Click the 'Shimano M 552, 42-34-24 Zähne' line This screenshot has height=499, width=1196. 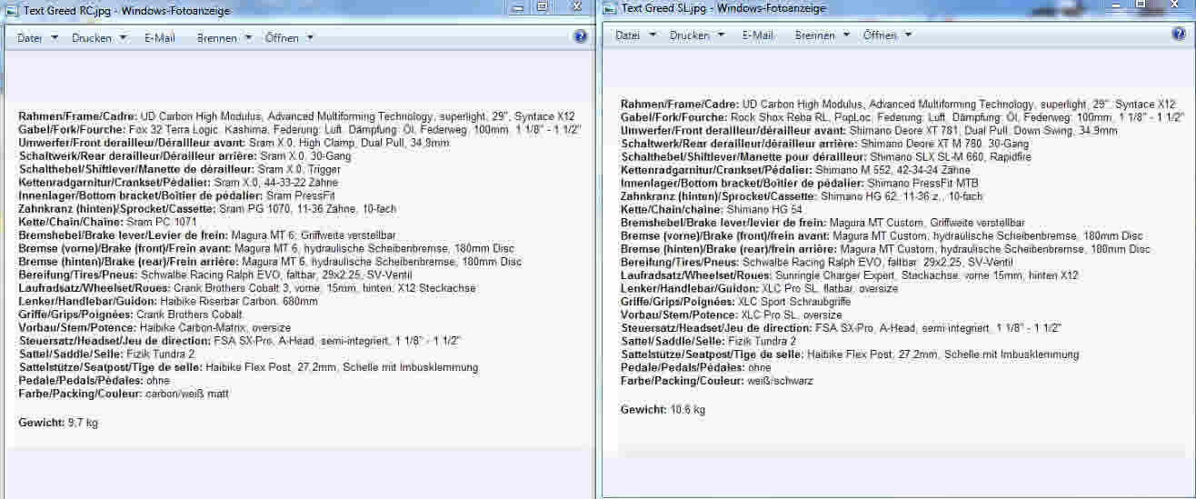coord(795,170)
